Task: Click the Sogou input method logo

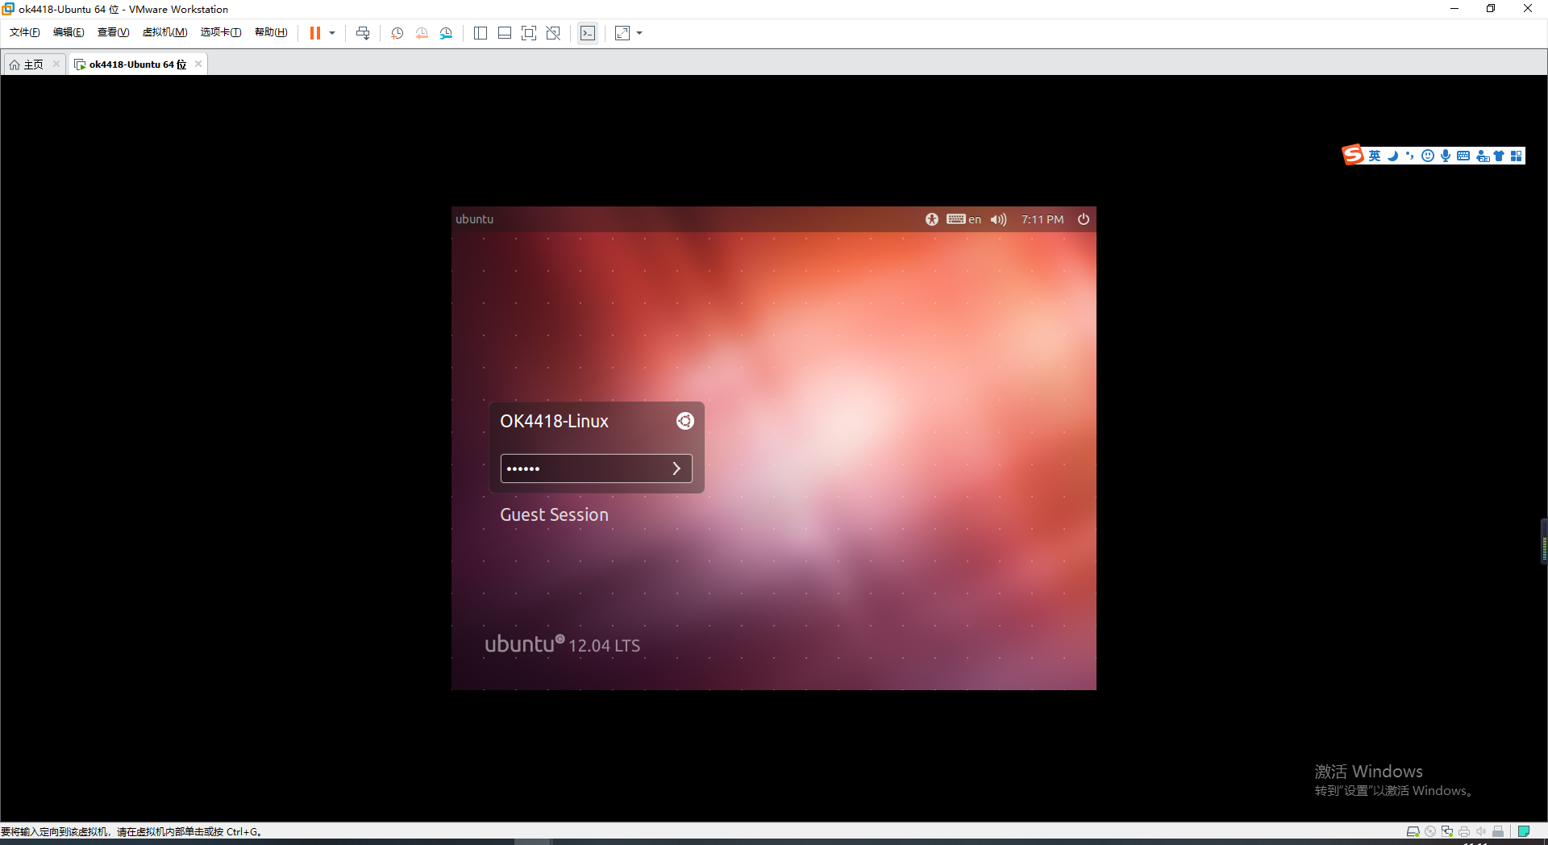Action: [1353, 155]
